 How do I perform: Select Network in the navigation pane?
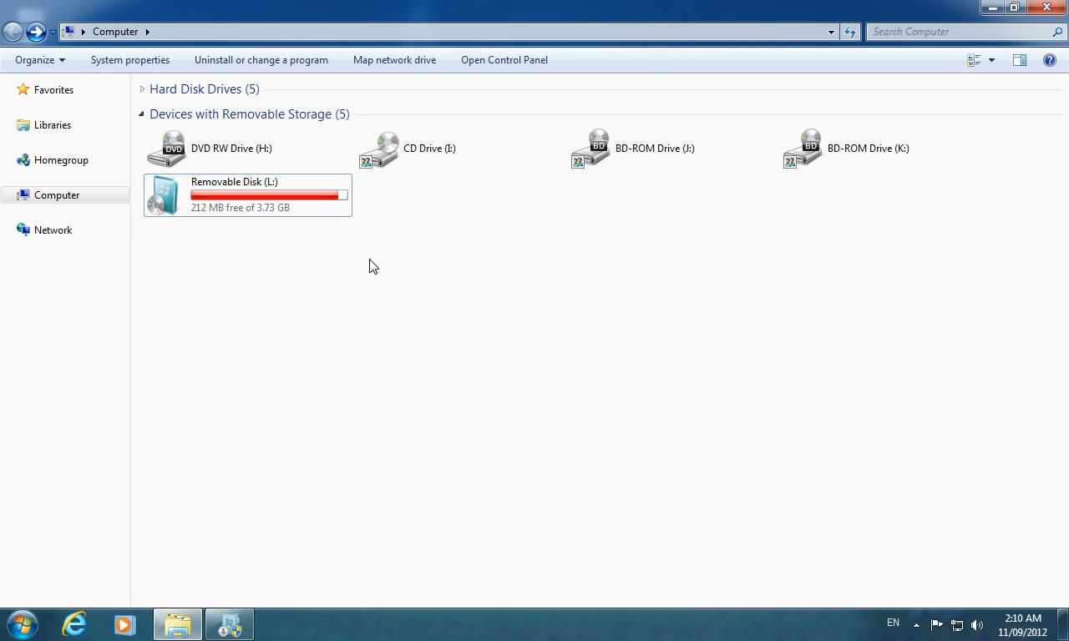[53, 230]
